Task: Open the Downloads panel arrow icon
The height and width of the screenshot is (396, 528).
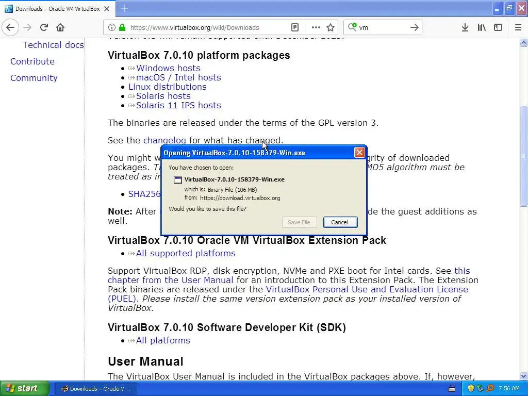Action: [x=465, y=27]
